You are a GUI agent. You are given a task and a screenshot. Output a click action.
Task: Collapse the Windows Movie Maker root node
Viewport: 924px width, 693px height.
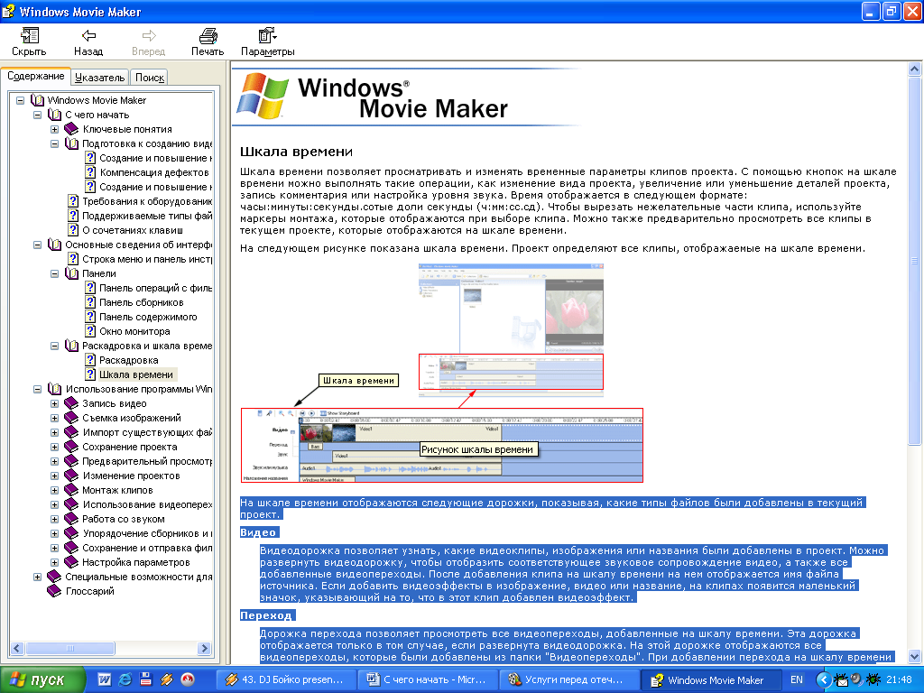(20, 100)
